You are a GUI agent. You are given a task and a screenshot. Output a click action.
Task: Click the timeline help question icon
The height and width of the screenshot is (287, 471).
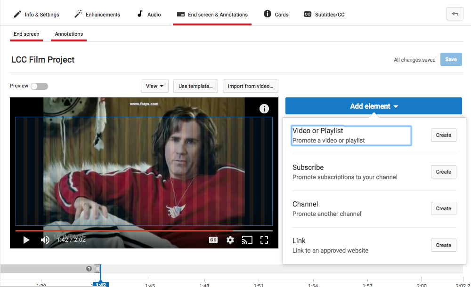point(89,269)
